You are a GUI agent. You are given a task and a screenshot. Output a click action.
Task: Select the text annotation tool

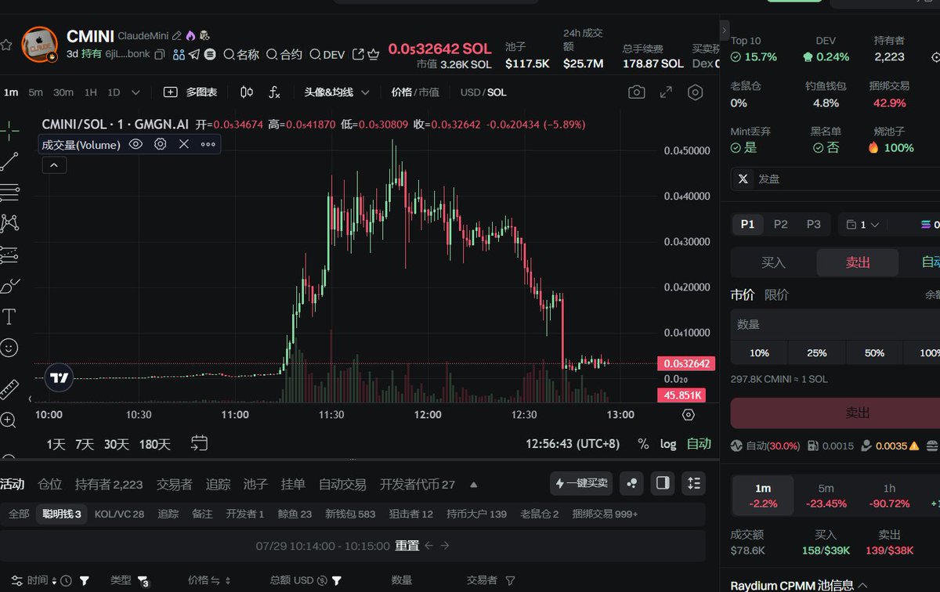(x=9, y=316)
